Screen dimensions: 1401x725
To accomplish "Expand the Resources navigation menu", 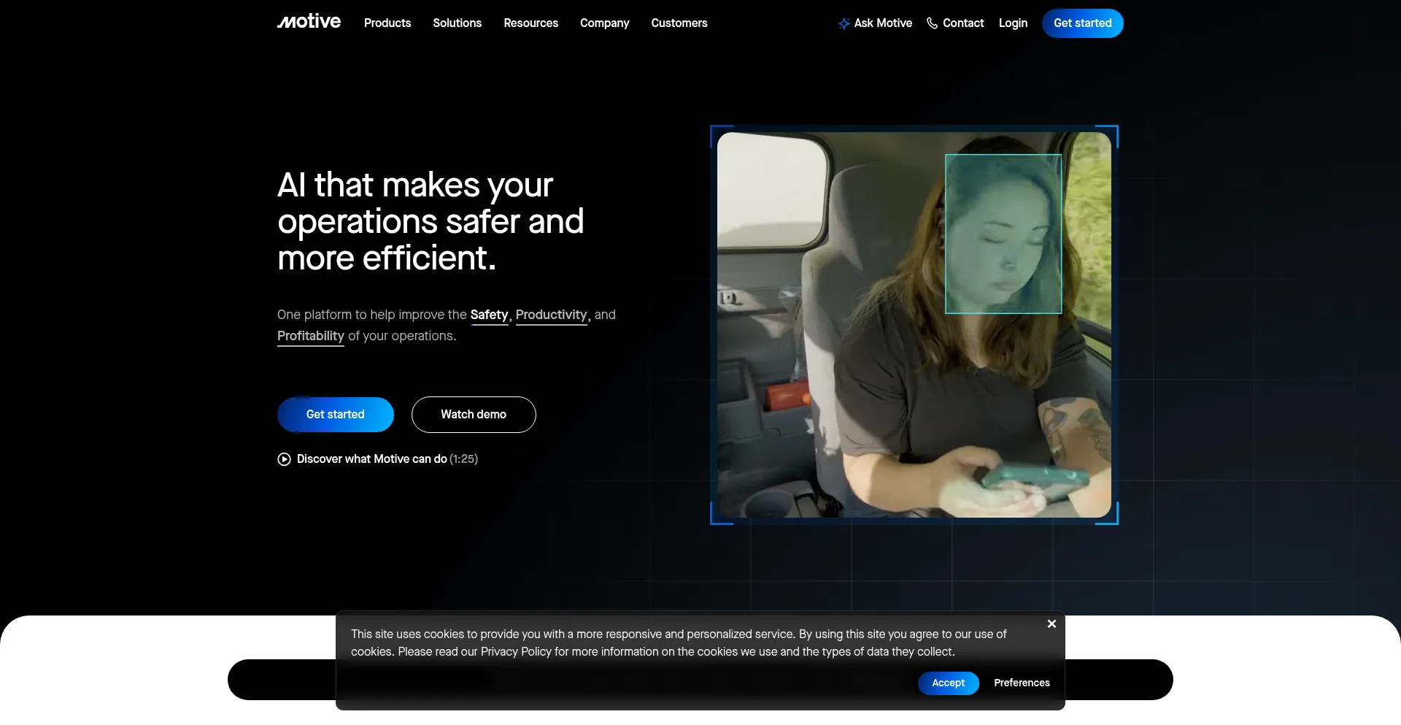I will [530, 23].
